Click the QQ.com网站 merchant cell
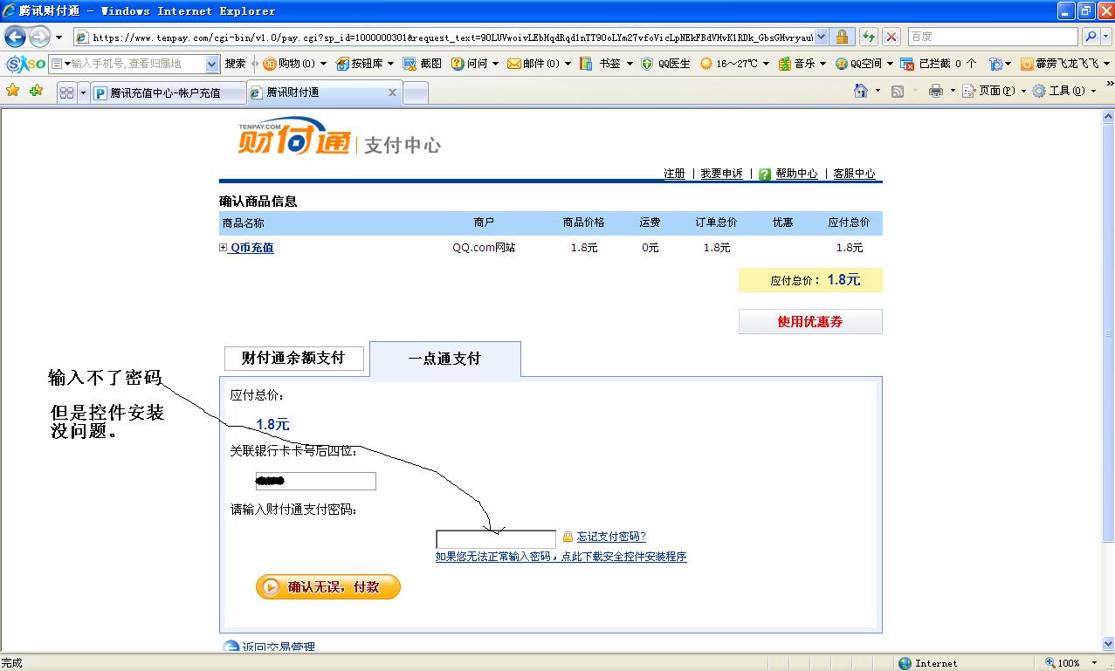 coord(484,248)
